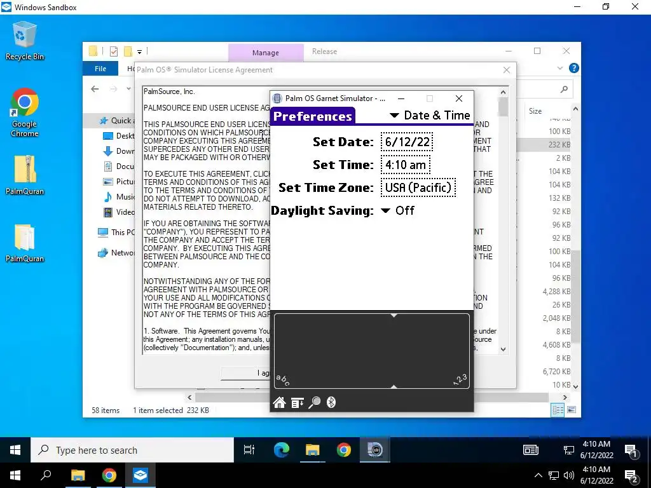651x488 pixels.
Task: Minimize the Palm OS Garnet Simulator window
Action: click(x=401, y=98)
